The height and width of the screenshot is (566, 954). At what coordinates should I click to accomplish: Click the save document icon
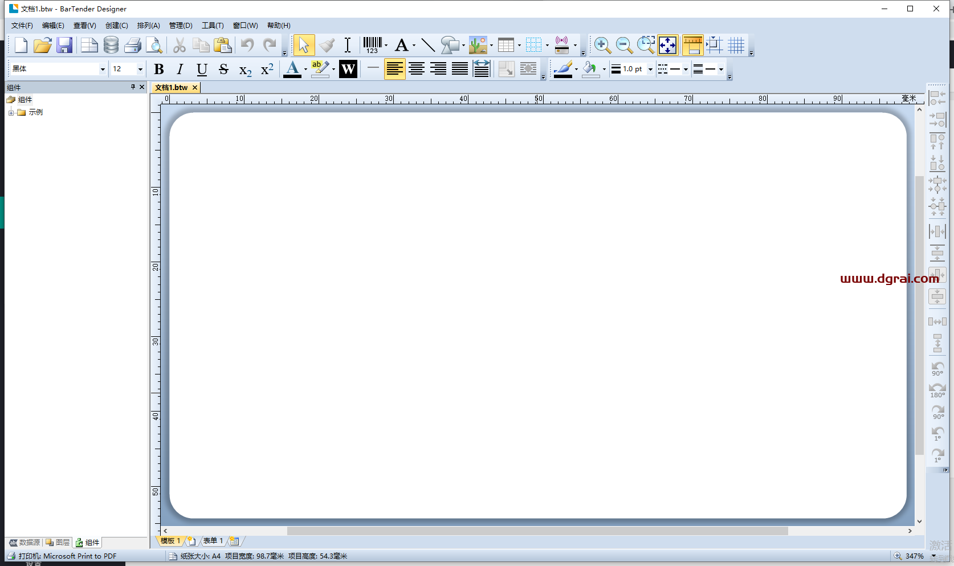pos(64,45)
